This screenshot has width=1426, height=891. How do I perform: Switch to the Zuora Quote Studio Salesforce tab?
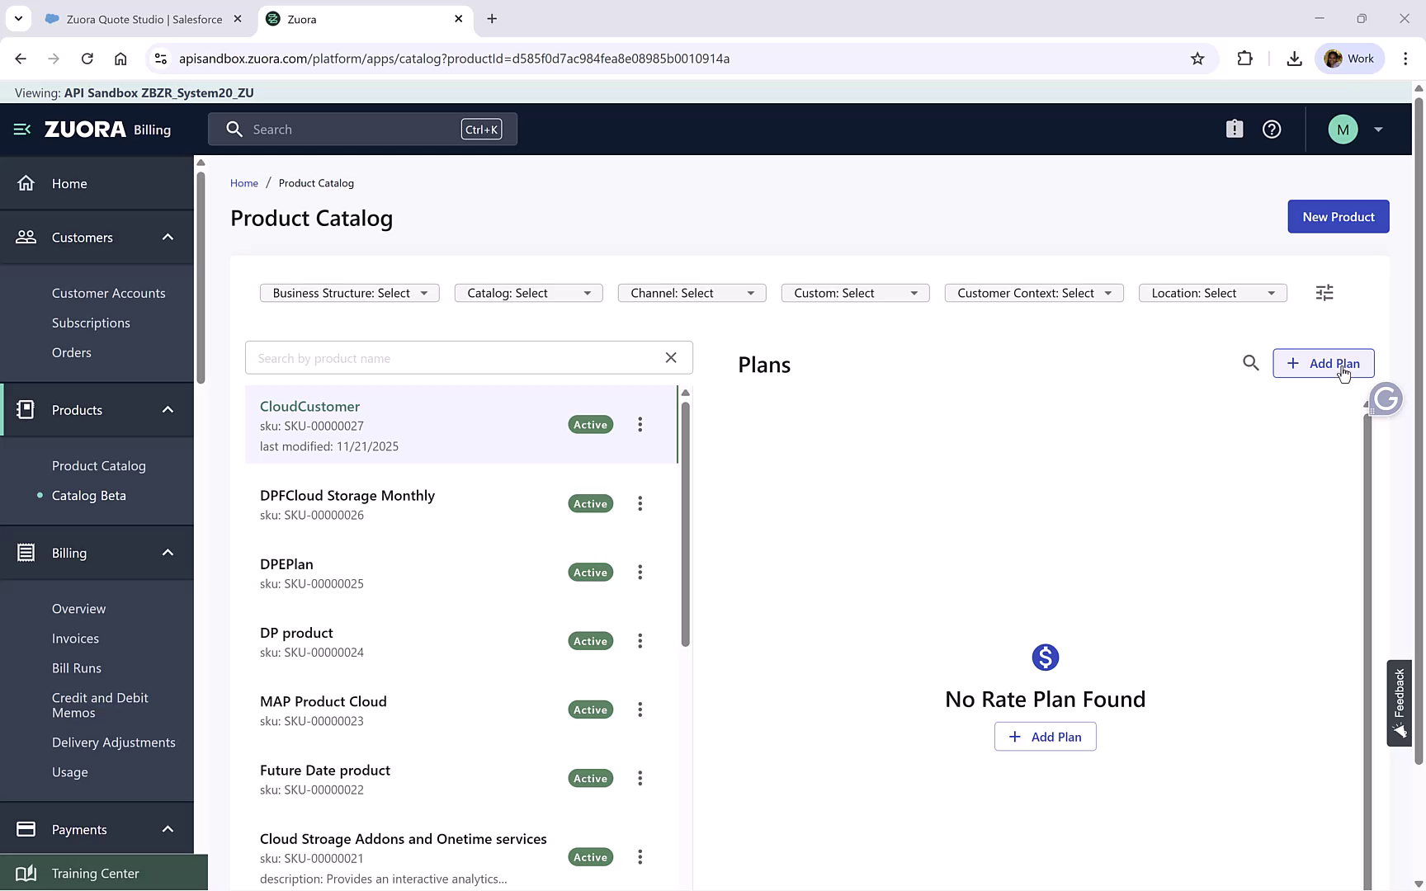point(136,18)
